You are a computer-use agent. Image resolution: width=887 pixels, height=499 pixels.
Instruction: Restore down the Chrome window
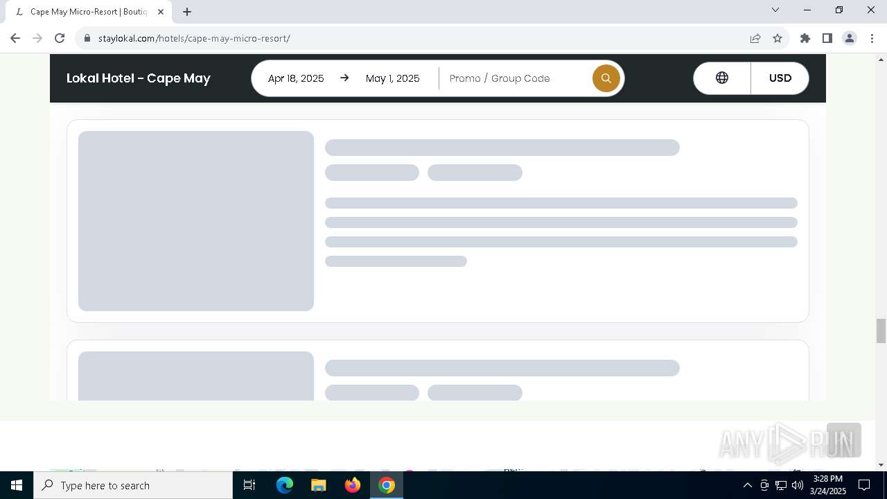(839, 10)
